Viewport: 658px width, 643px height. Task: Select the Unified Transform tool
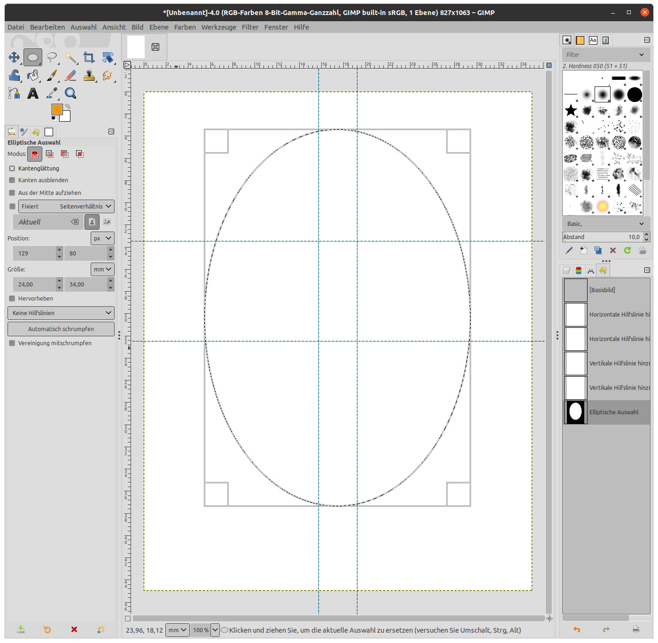pos(108,57)
